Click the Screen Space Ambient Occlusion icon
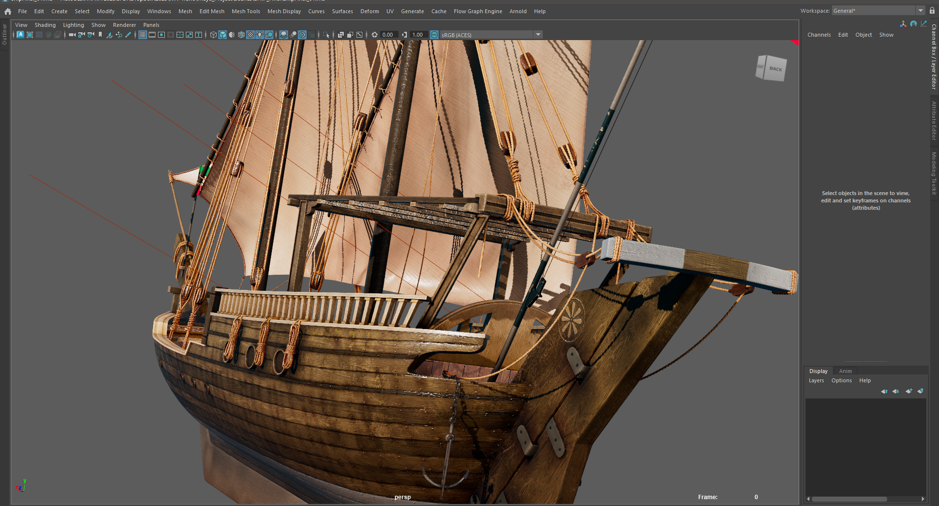 pyautogui.click(x=284, y=35)
